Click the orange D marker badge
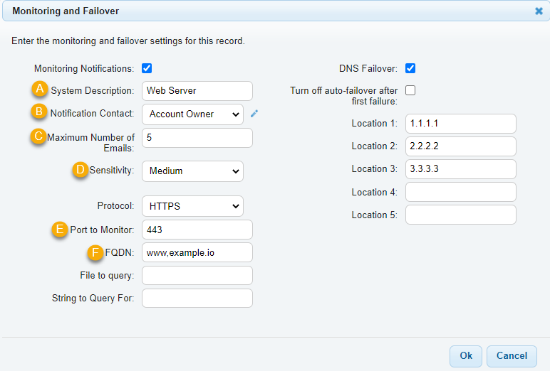550x371 pixels. 81,169
